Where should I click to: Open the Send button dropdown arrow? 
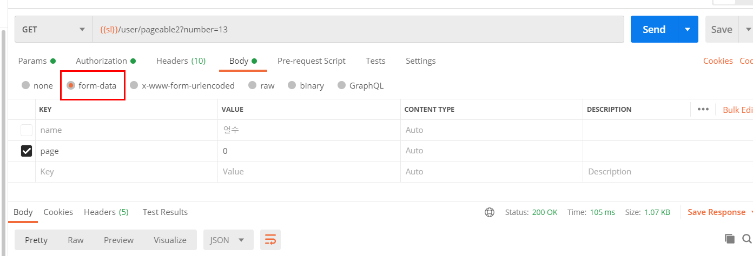tap(688, 29)
